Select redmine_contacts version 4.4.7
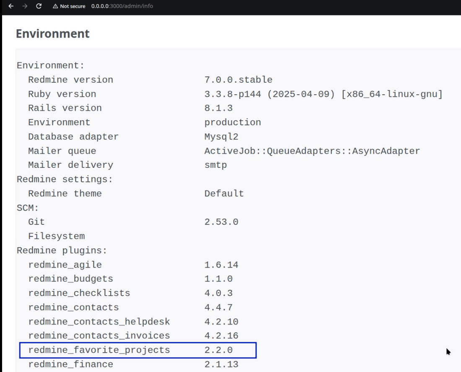Viewport: 461px width, 372px height. (x=218, y=307)
